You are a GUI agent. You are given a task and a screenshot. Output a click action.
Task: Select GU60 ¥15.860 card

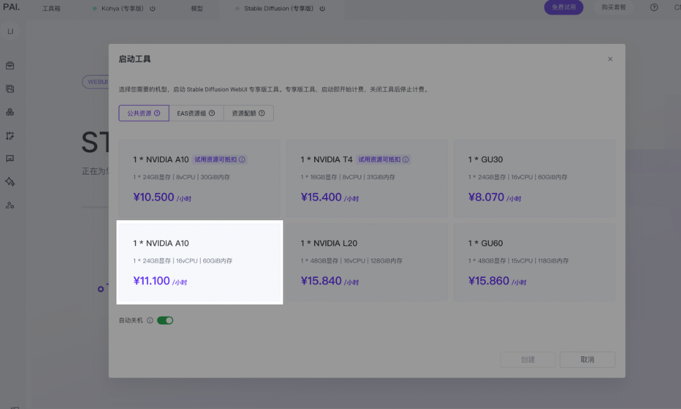click(535, 262)
